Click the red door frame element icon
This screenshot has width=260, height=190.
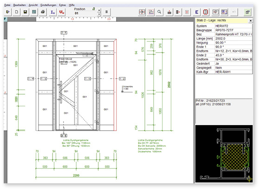click(x=205, y=12)
